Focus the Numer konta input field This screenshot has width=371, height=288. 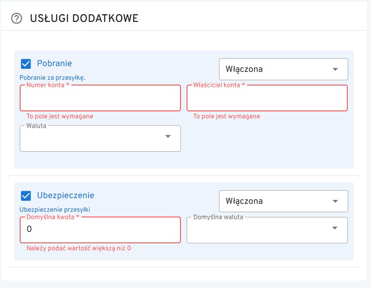(100, 98)
